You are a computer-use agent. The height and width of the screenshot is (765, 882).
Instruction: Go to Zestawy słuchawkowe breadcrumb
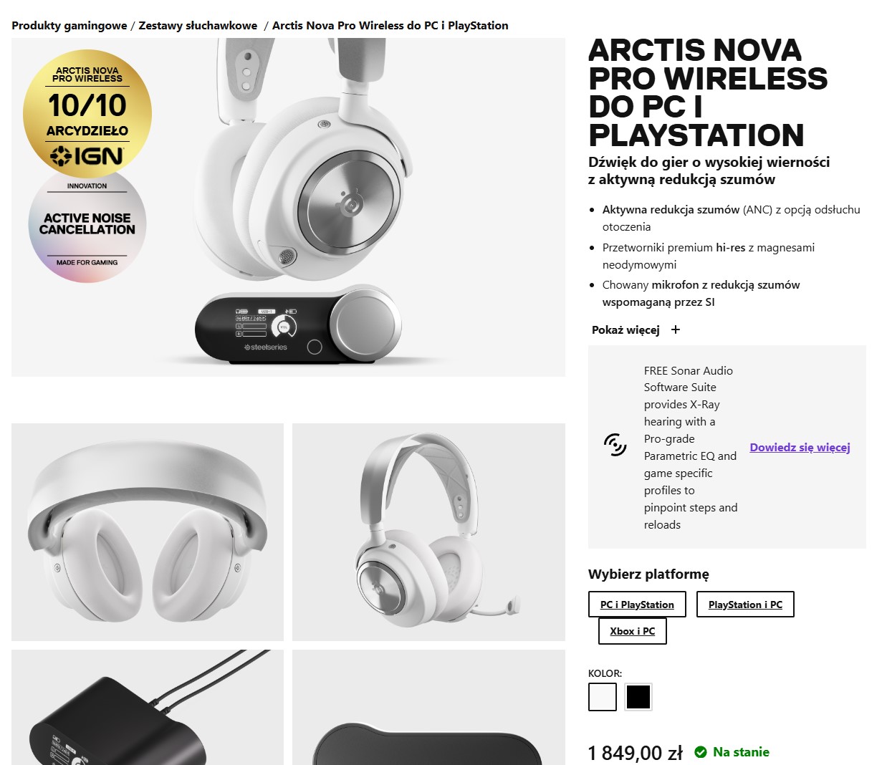pyautogui.click(x=198, y=25)
